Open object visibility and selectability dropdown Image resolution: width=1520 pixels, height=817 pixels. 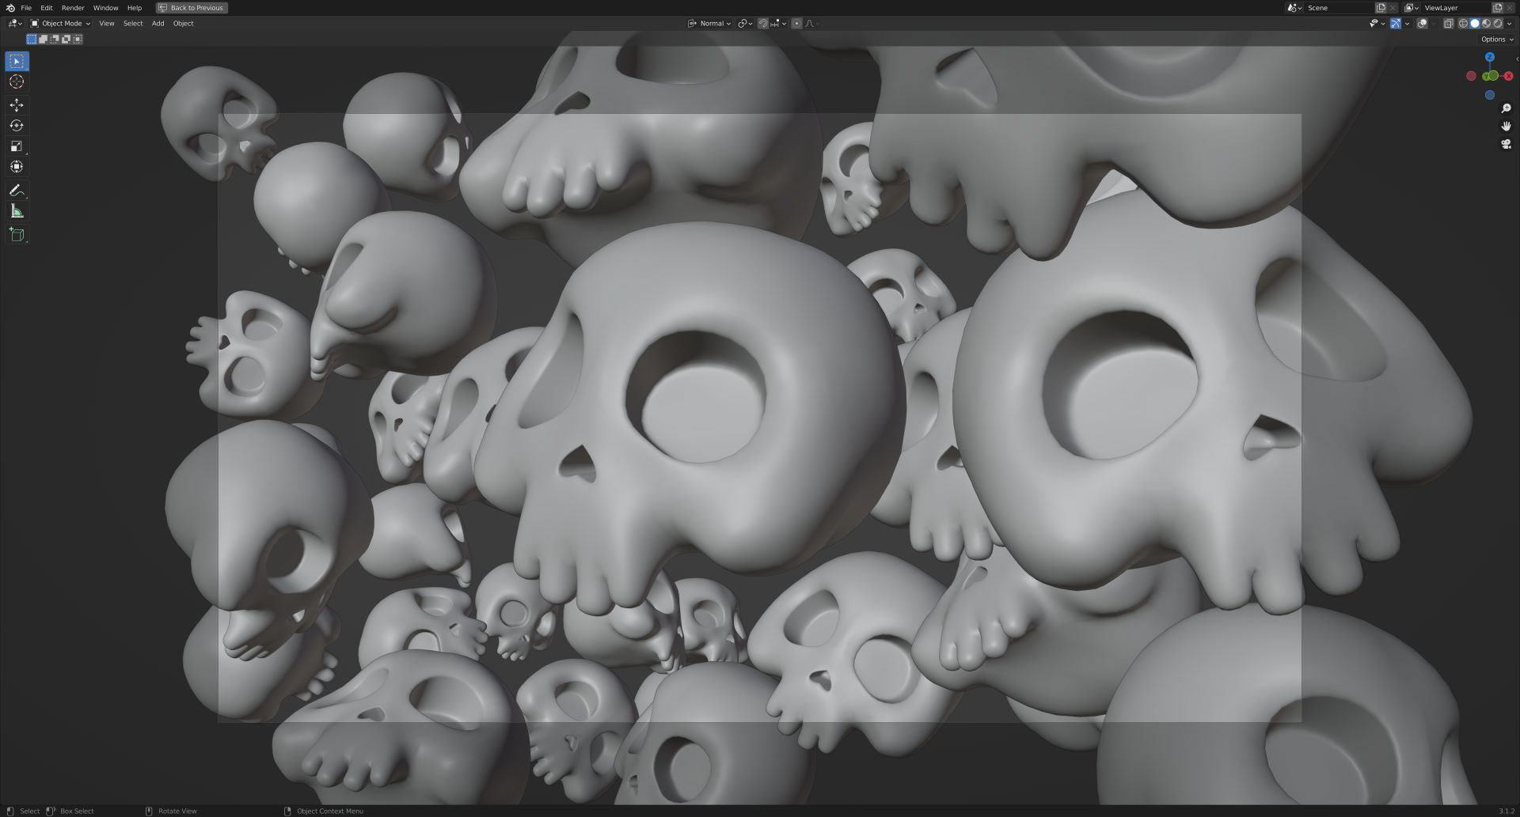click(x=1377, y=24)
